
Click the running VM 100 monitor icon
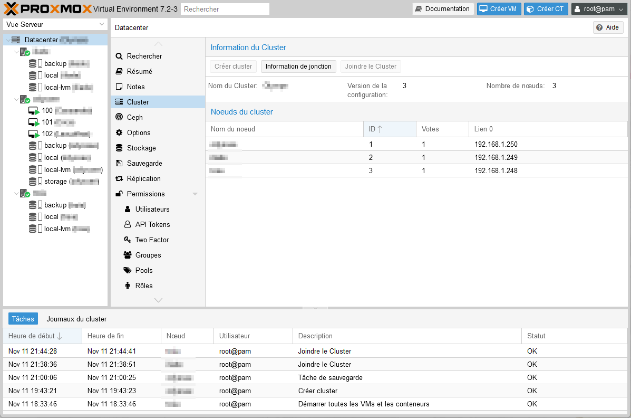tap(34, 111)
